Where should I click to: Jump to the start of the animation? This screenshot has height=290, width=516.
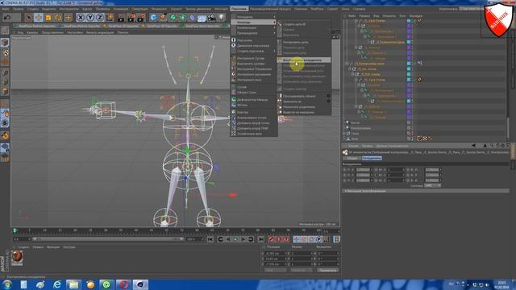pyautogui.click(x=210, y=239)
